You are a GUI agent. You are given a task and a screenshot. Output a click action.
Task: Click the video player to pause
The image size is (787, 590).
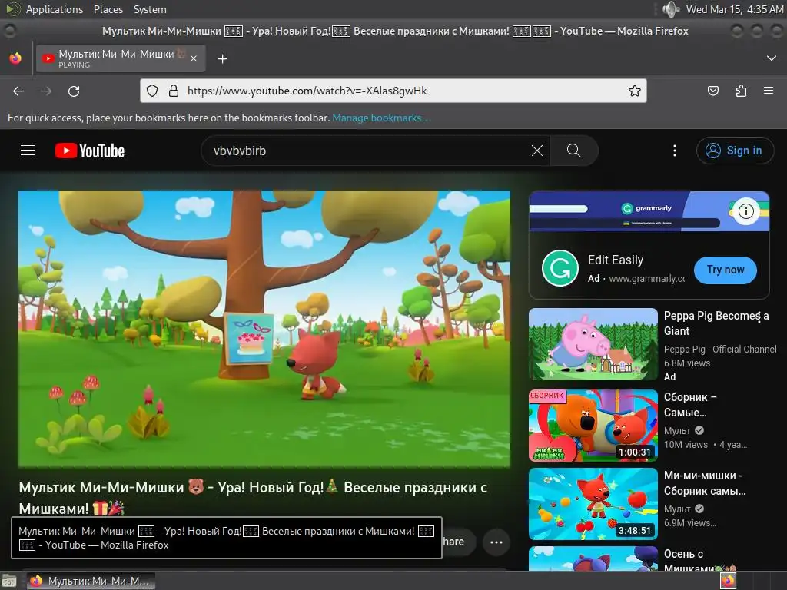tap(264, 329)
